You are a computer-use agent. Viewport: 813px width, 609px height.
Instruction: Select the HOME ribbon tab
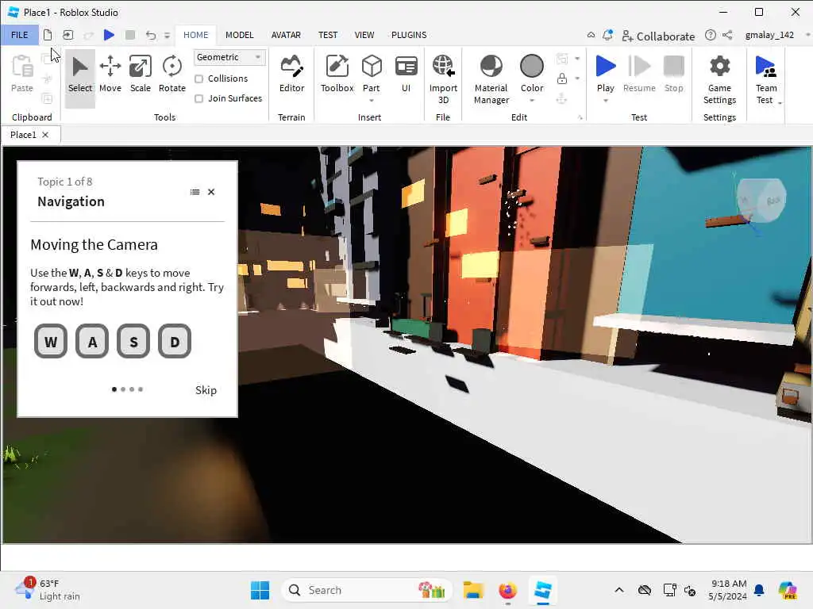tap(195, 35)
